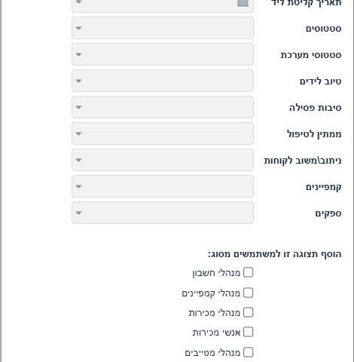Expand ניתוב\משוב לקוחות dropdown
The height and width of the screenshot is (362, 354).
[78, 160]
